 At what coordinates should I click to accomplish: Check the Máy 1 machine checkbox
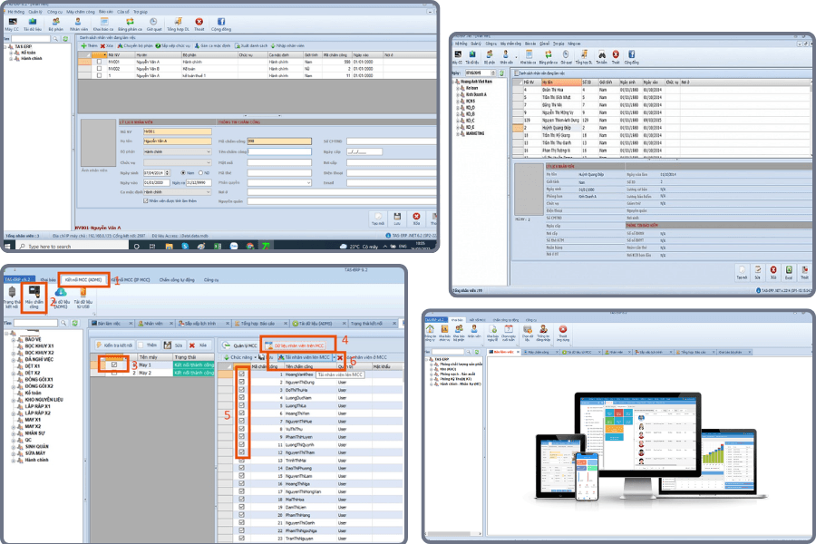tap(115, 364)
